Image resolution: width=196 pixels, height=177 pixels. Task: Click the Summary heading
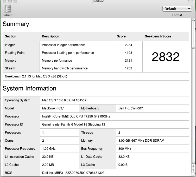(16, 24)
